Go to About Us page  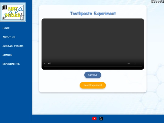(x=9, y=37)
